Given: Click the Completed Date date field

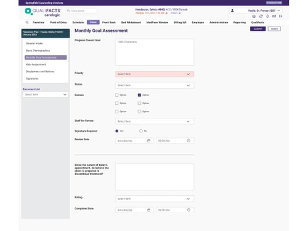Looking at the screenshot, I should 134,210.
